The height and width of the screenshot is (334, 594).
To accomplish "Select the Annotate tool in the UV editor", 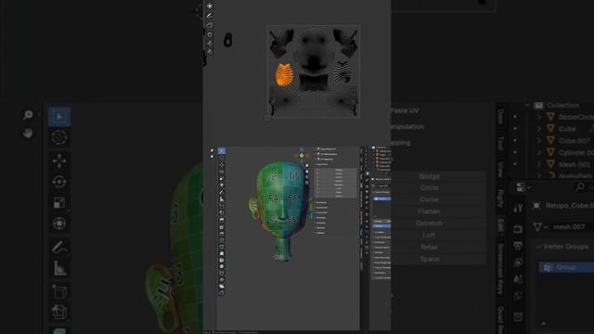I will pyautogui.click(x=210, y=16).
